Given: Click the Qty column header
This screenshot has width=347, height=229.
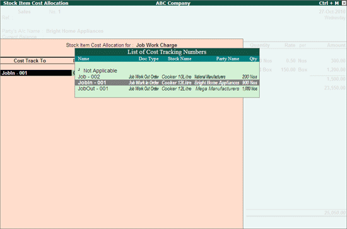Looking at the screenshot, I should point(254,59).
